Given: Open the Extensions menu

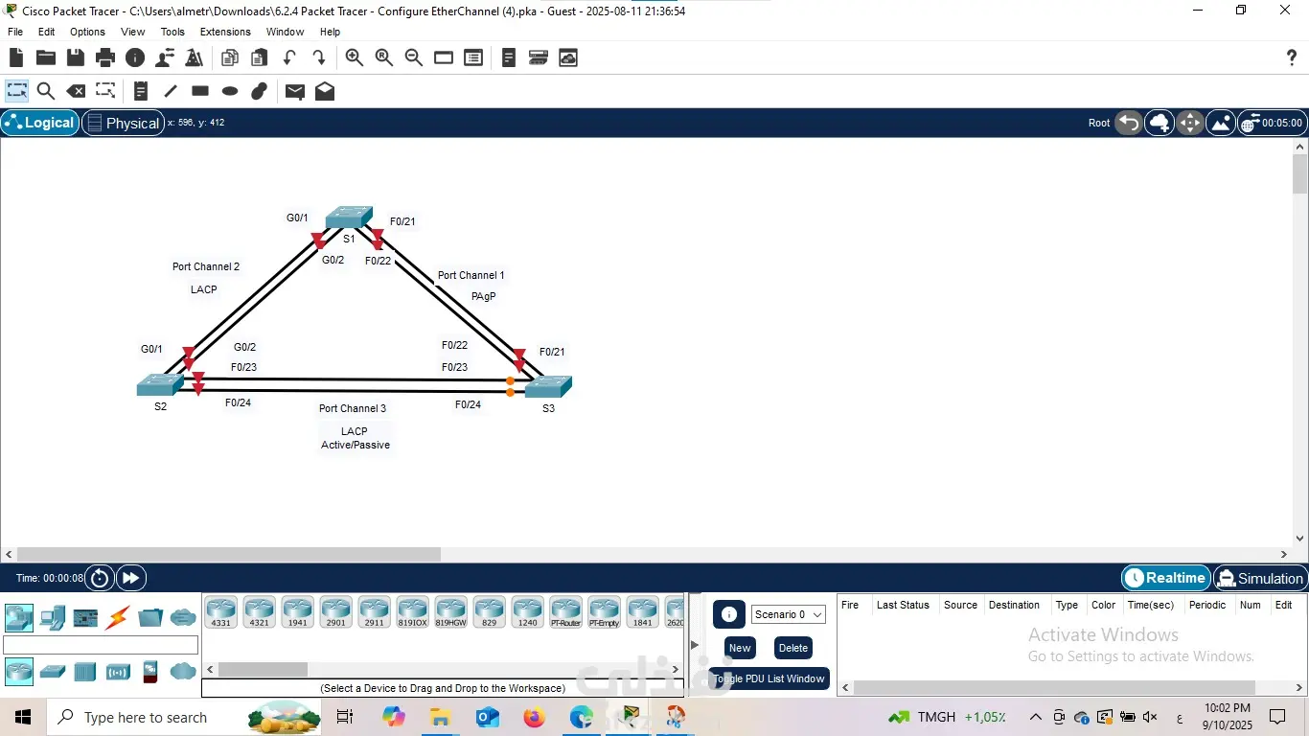Looking at the screenshot, I should click(225, 32).
